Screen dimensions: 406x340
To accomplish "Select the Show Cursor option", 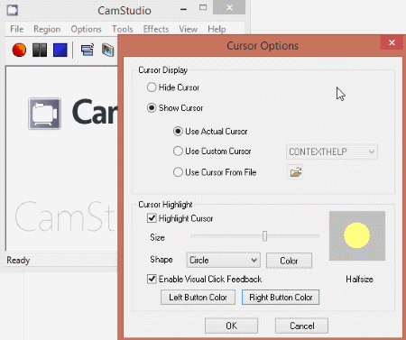I will [x=152, y=107].
